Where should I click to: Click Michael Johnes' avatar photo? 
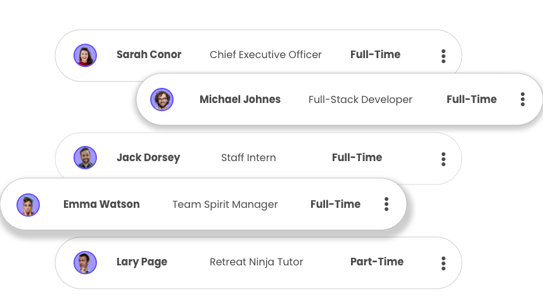coord(162,99)
